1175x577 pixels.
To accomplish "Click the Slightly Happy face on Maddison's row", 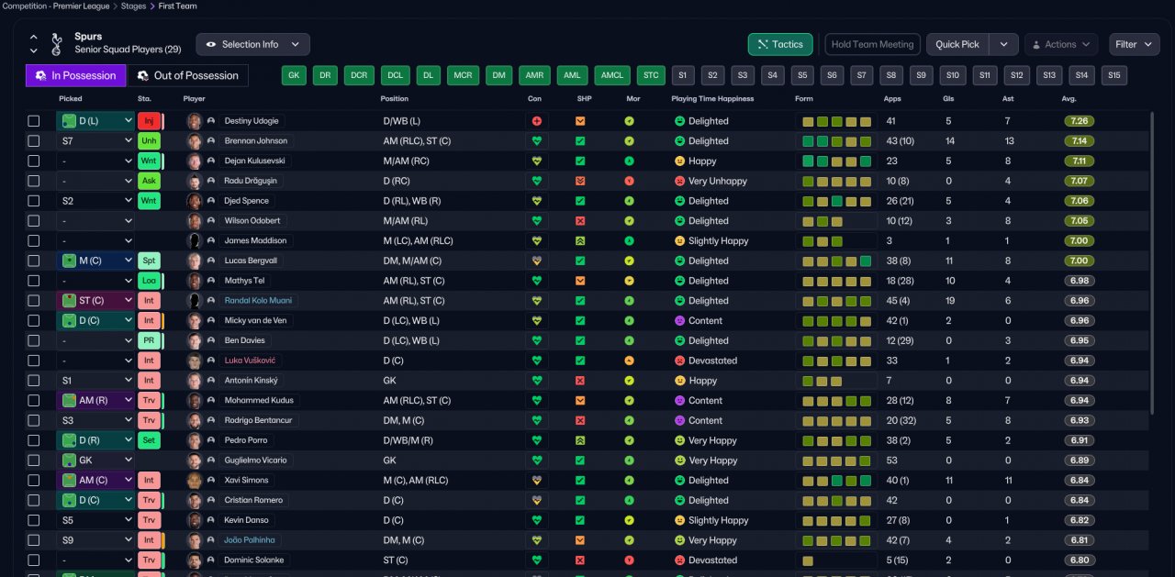I will pos(680,241).
